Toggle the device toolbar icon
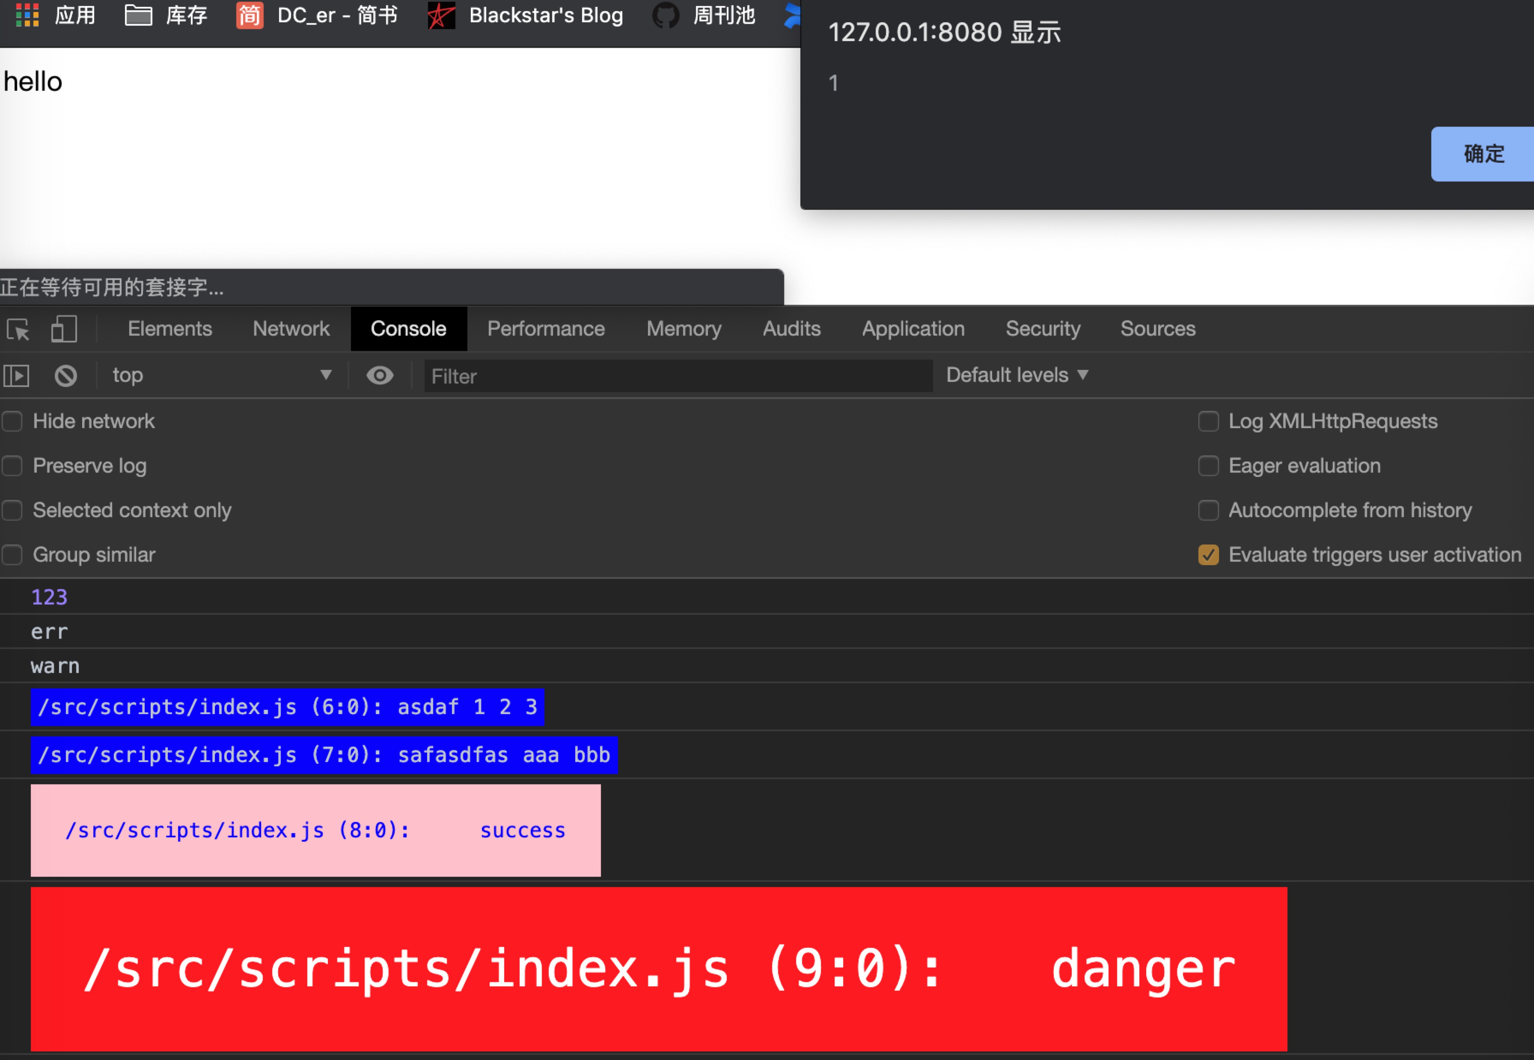This screenshot has width=1534, height=1060. 64,329
